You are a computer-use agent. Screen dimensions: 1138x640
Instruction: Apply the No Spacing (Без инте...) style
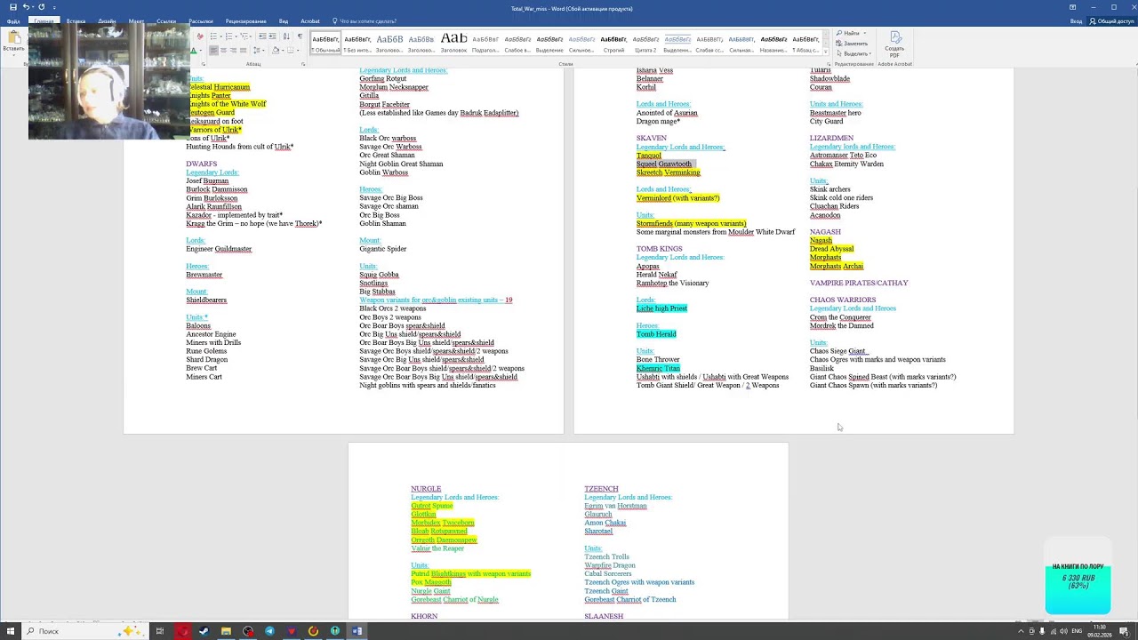357,44
